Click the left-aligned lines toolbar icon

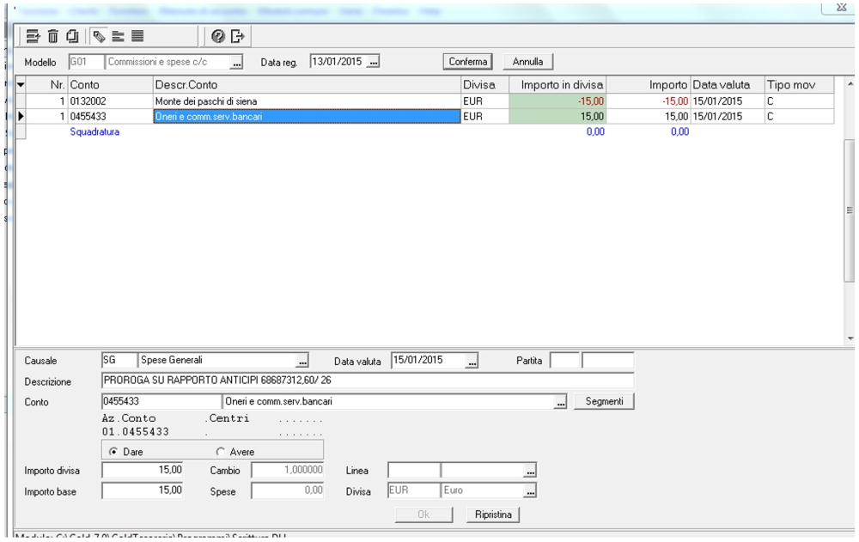point(119,36)
